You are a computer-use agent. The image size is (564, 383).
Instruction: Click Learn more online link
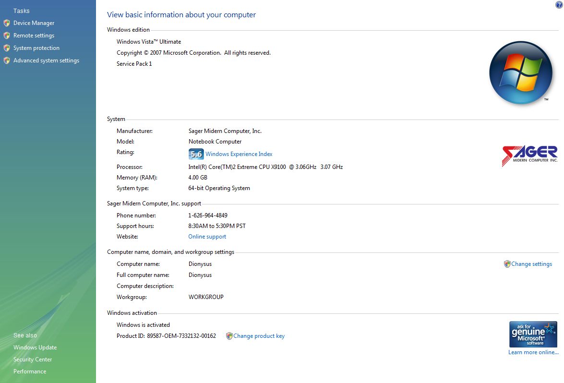[x=533, y=352]
